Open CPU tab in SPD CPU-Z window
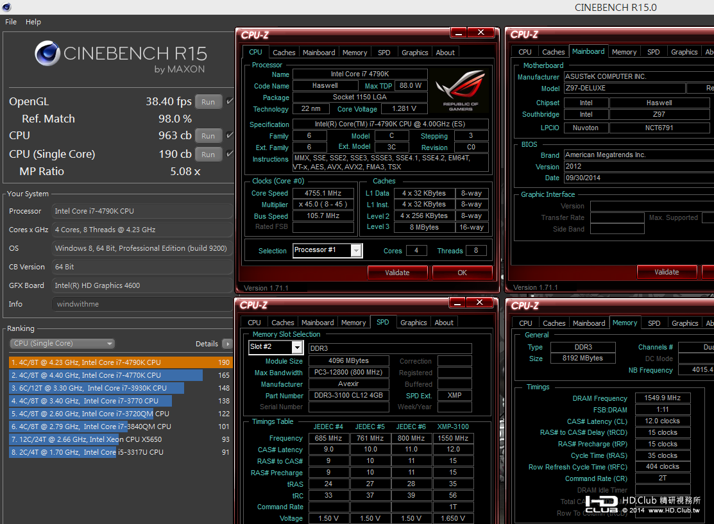This screenshot has height=524, width=714. point(254,323)
